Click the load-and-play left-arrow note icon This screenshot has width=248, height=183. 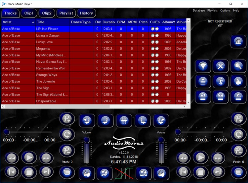coord(87,121)
